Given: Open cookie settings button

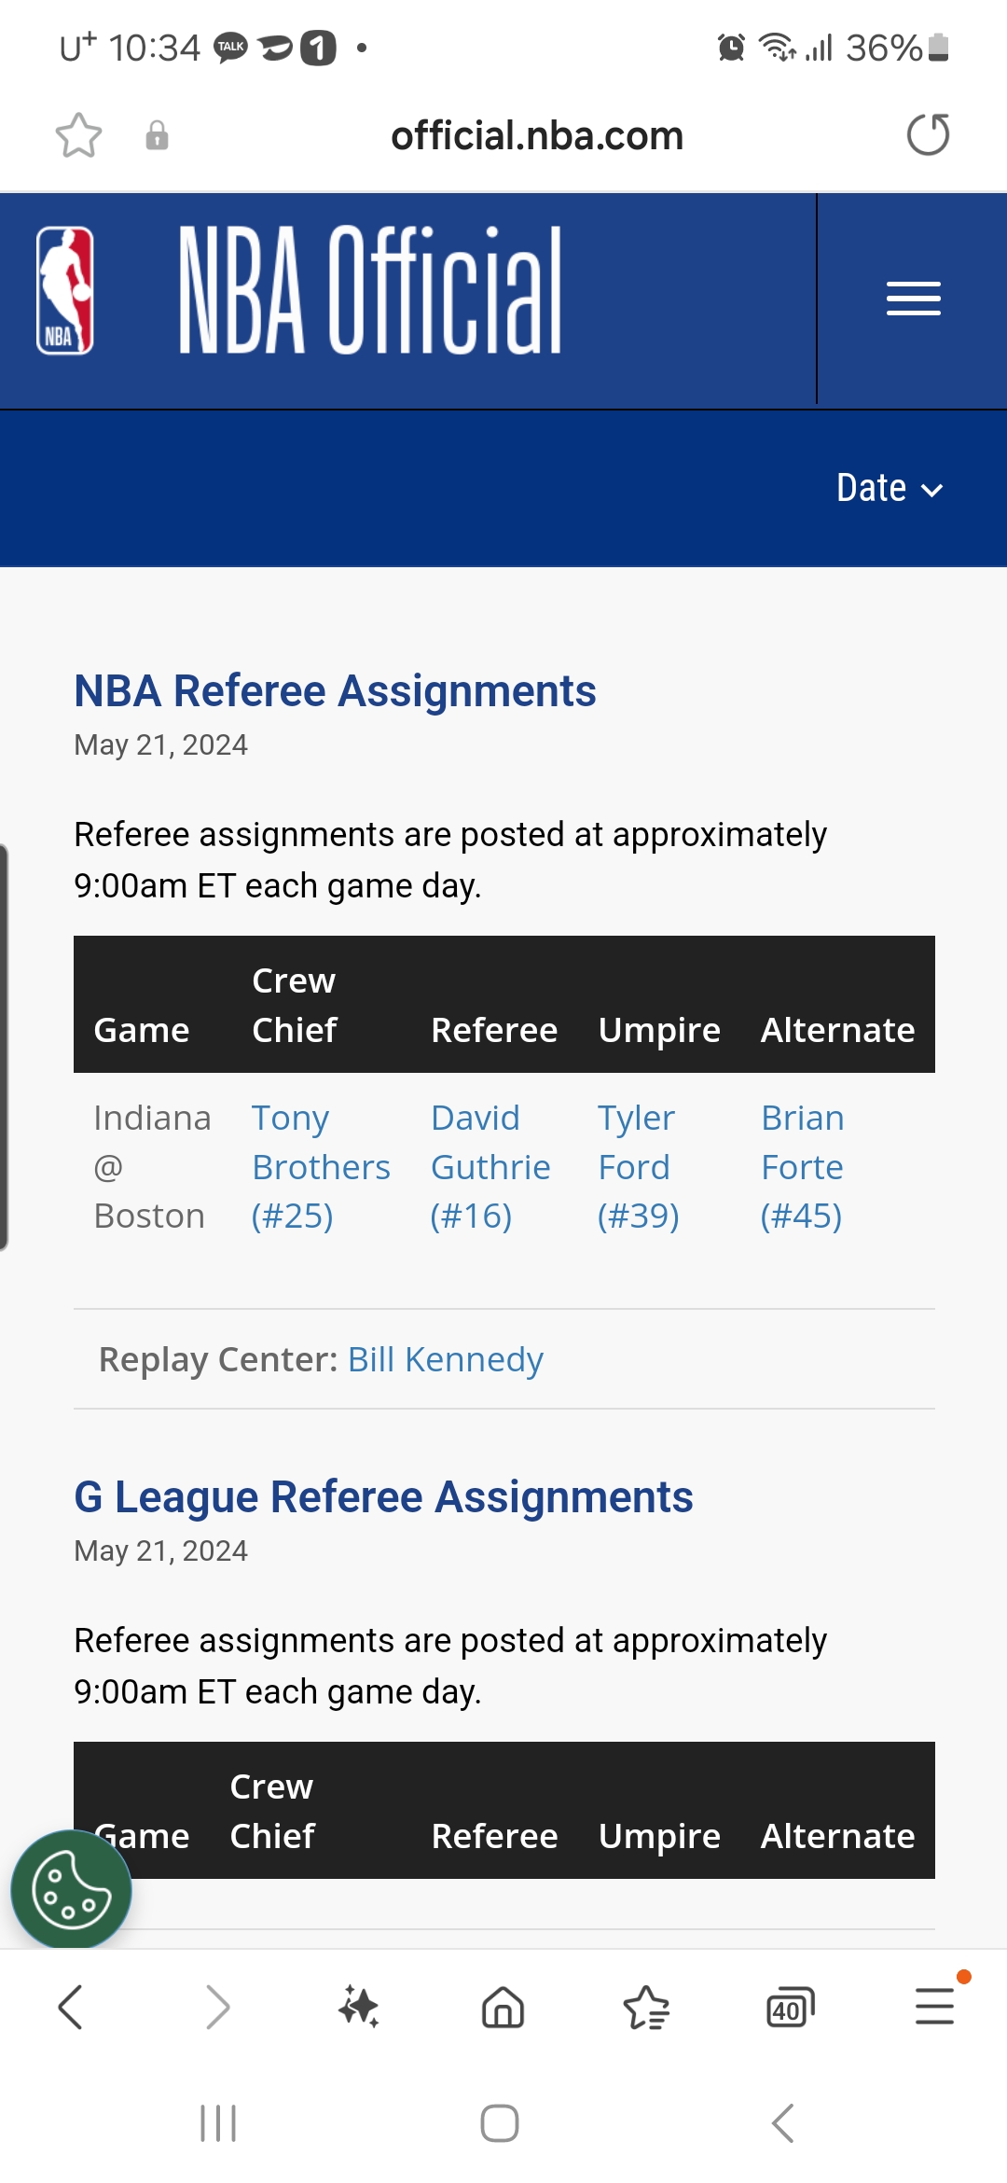Looking at the screenshot, I should 71,1890.
